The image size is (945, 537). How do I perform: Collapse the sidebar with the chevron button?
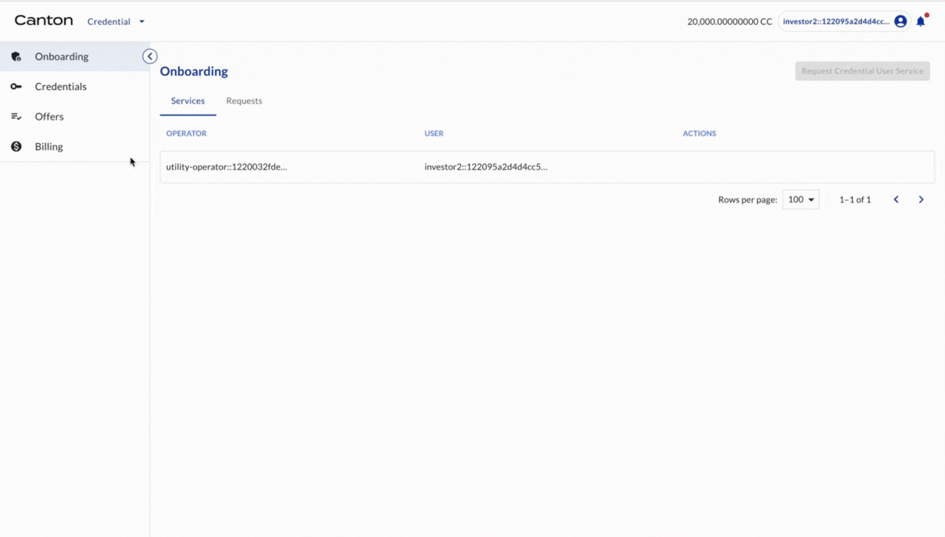coord(150,56)
